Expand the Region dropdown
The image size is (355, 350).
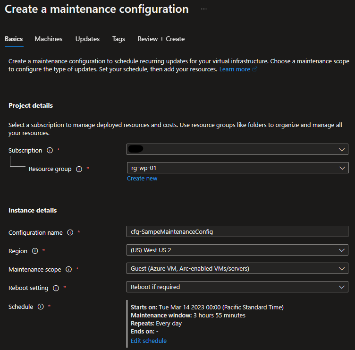[x=237, y=250]
